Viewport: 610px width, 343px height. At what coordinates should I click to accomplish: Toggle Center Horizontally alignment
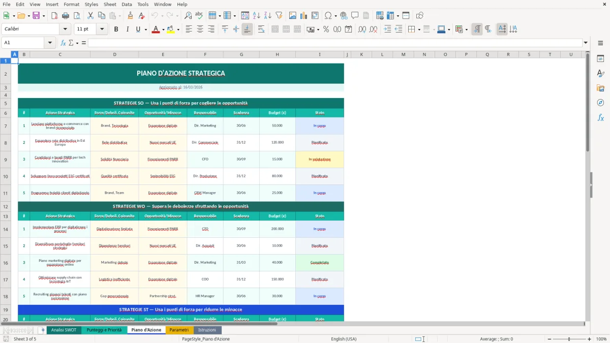(x=200, y=29)
